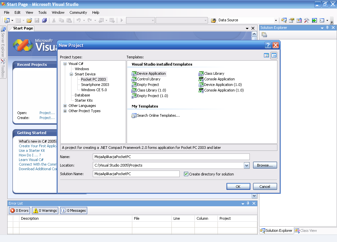Viewport: 337px width, 242px height.
Task: Open the Community menu
Action: pyautogui.click(x=78, y=12)
